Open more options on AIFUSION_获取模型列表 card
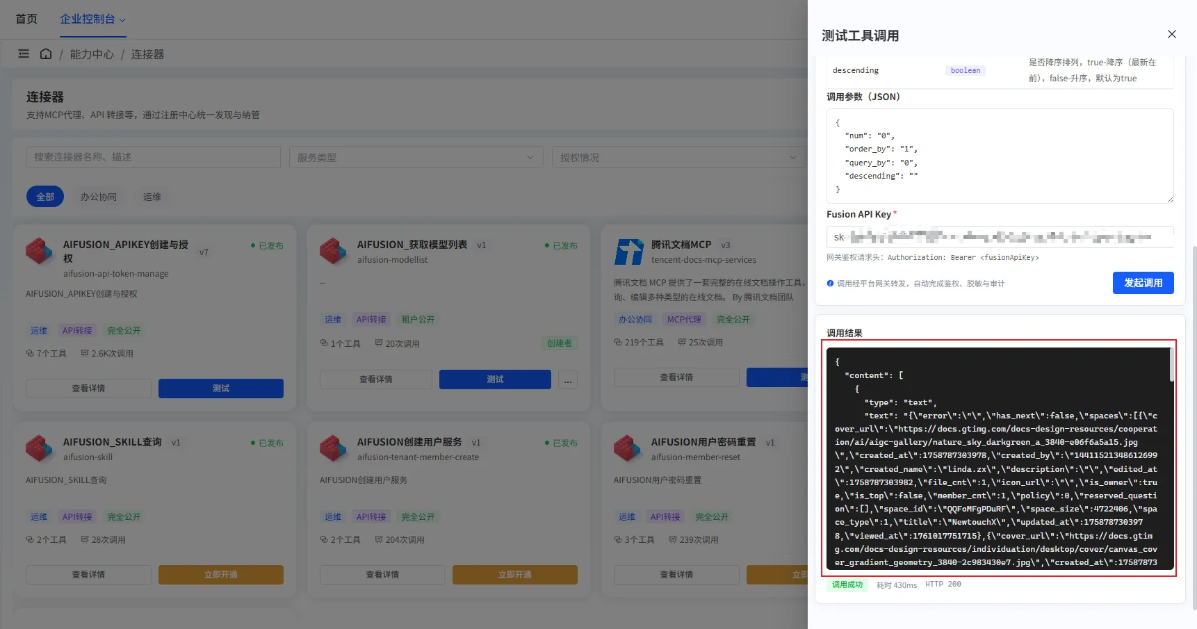 pyautogui.click(x=568, y=379)
